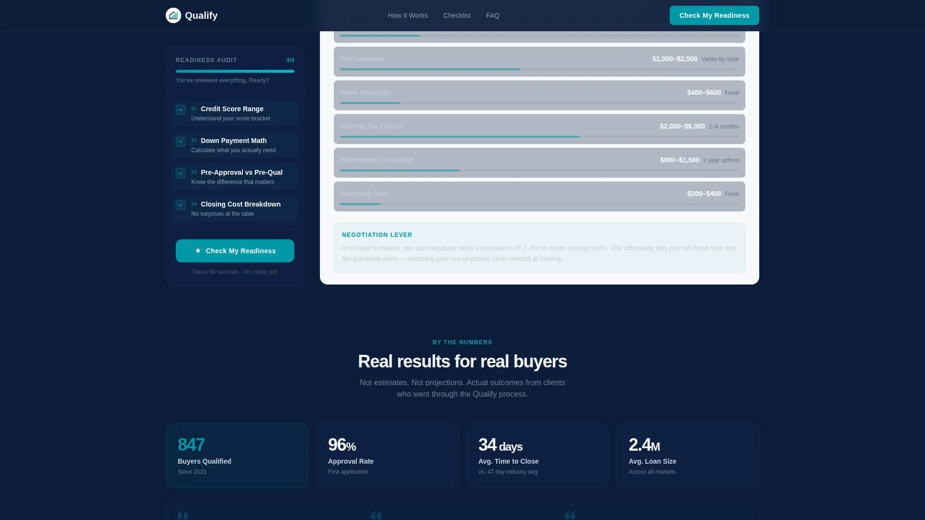Click the 34 days Avg. Time to Close card
The width and height of the screenshot is (925, 520).
pos(538,455)
